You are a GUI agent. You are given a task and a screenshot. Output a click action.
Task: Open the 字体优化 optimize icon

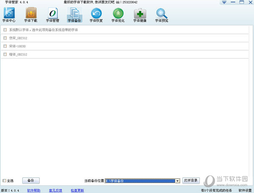coord(118,15)
